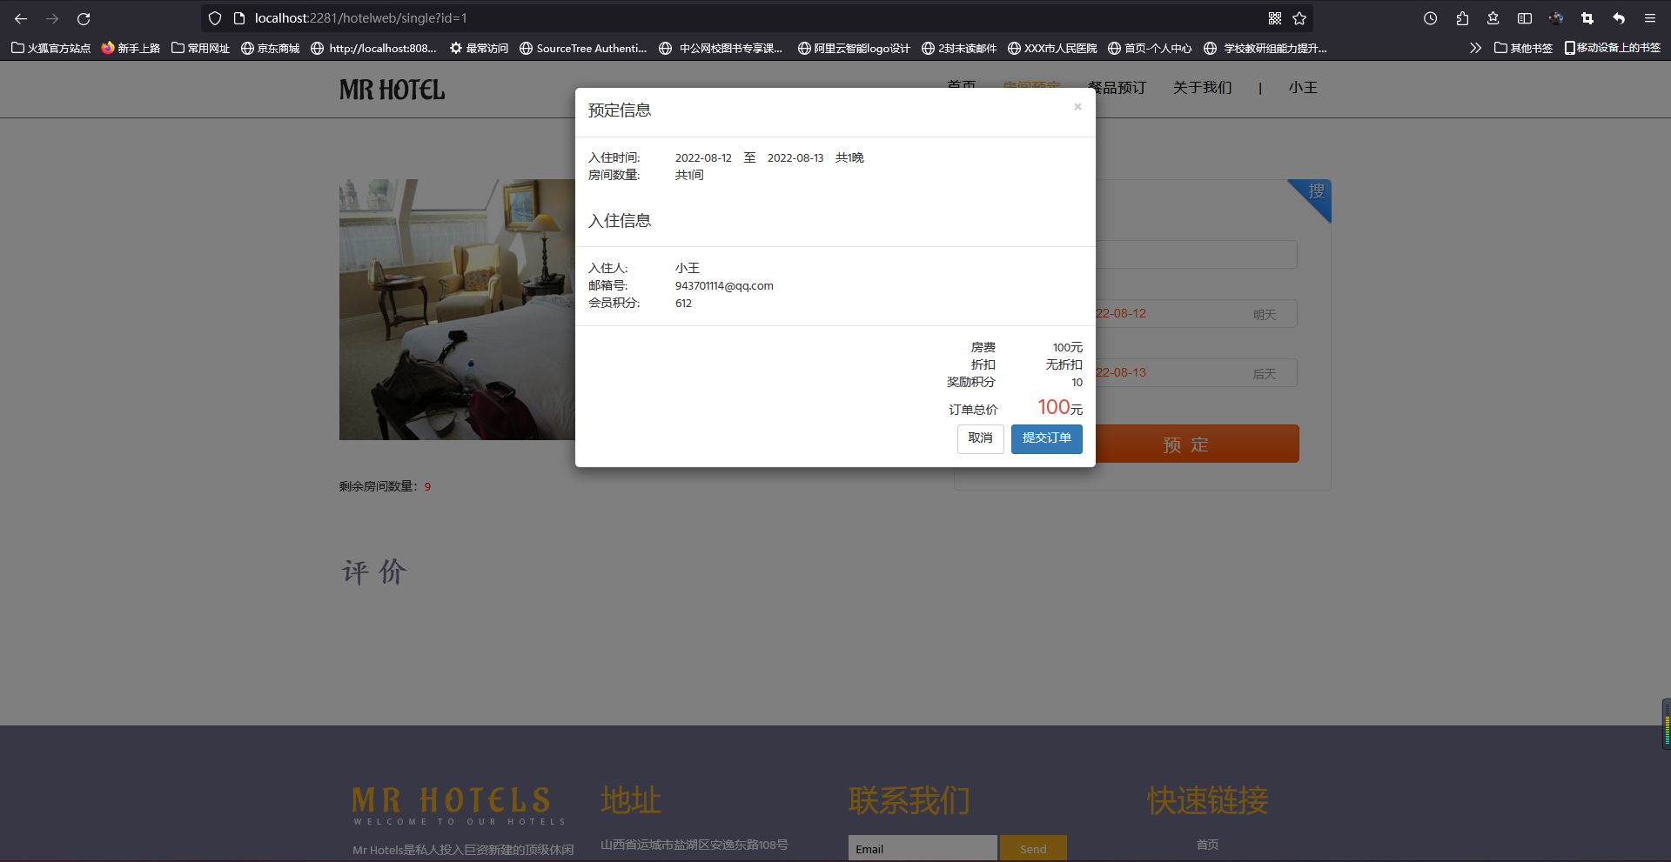1671x862 pixels.
Task: Click the tracking protection shield icon
Action: 214,17
